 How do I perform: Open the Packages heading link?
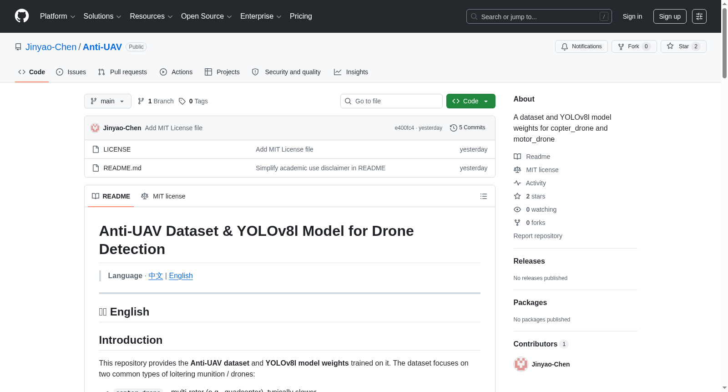point(530,303)
